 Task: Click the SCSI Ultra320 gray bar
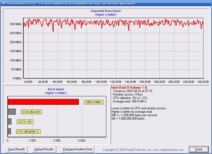tap(12, 112)
